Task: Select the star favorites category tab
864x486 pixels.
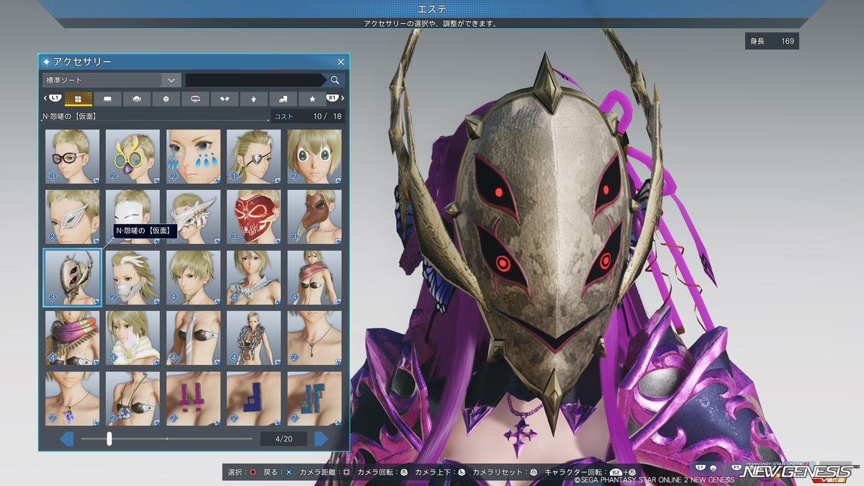Action: pyautogui.click(x=312, y=99)
